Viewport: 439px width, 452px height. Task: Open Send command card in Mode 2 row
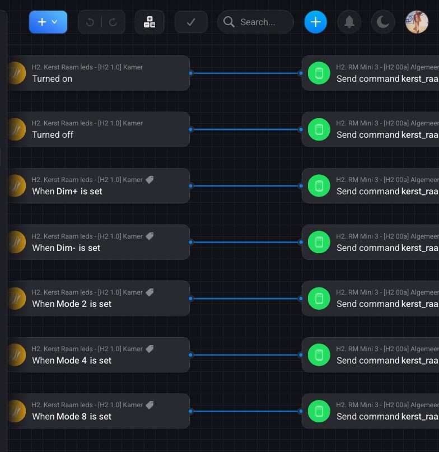click(370, 299)
